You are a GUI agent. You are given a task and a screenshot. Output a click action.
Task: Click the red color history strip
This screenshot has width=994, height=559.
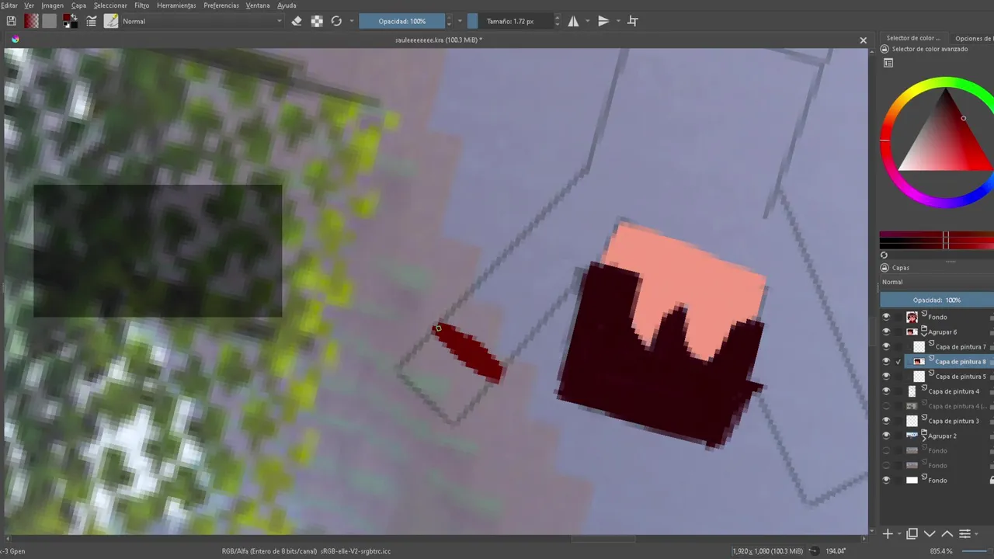(937, 239)
